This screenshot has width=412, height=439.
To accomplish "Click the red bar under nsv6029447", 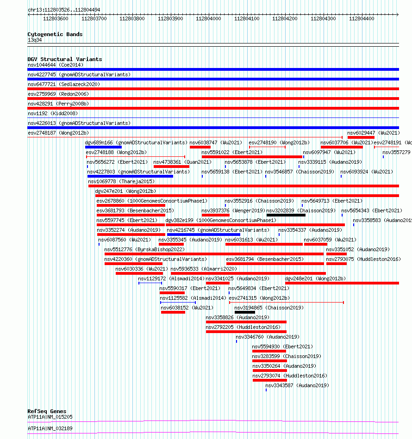I will [361, 137].
